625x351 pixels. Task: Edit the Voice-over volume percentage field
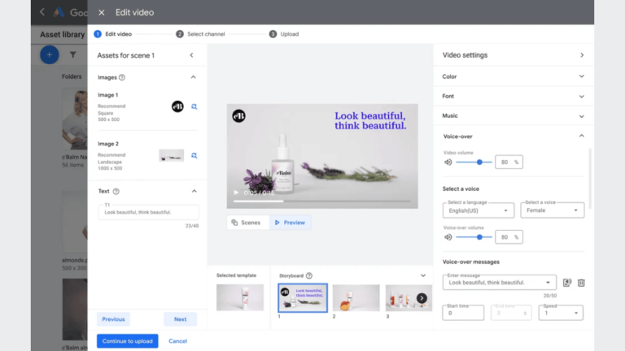click(x=509, y=237)
